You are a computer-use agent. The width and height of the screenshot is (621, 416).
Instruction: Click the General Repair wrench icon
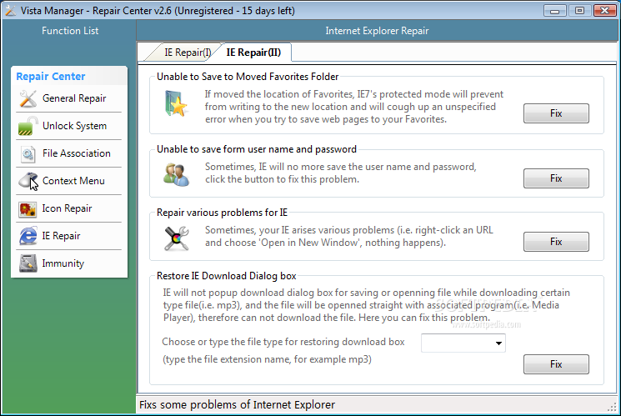(x=28, y=98)
